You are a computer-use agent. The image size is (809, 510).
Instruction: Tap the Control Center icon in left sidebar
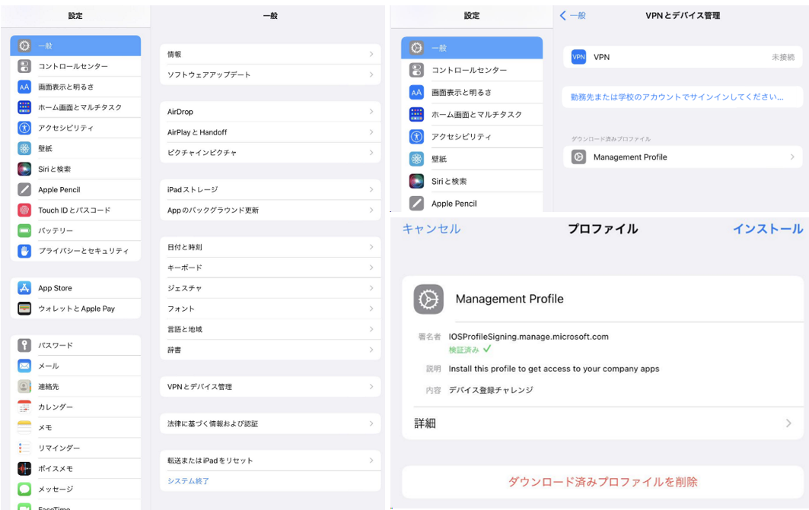(x=24, y=67)
